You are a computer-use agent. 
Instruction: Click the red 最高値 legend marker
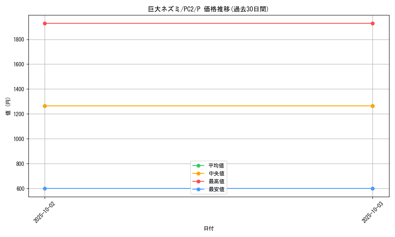coord(199,181)
